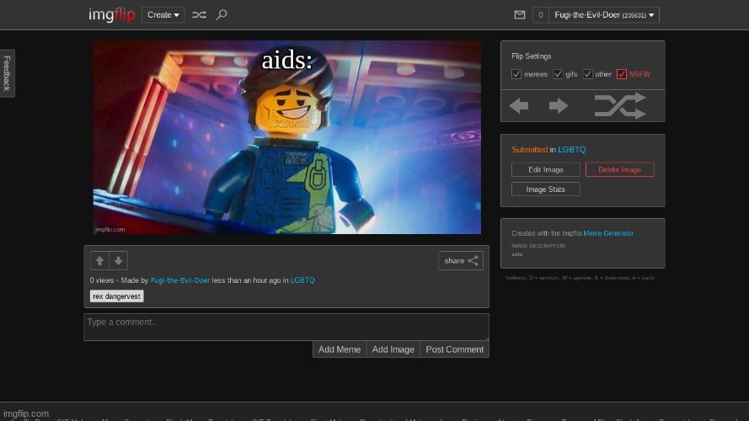This screenshot has width=749, height=421.
Task: Follow the Meme Generator link
Action: [x=608, y=233]
